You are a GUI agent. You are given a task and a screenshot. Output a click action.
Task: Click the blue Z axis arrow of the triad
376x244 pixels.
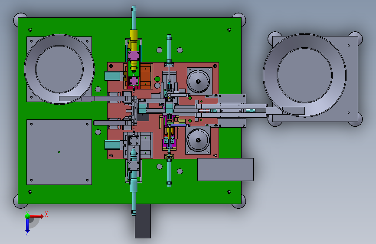click(x=27, y=226)
